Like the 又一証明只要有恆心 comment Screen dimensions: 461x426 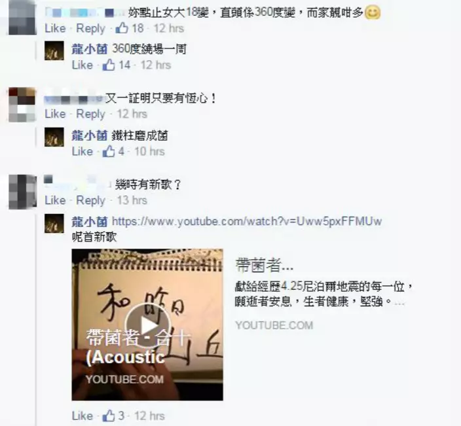tap(55, 114)
